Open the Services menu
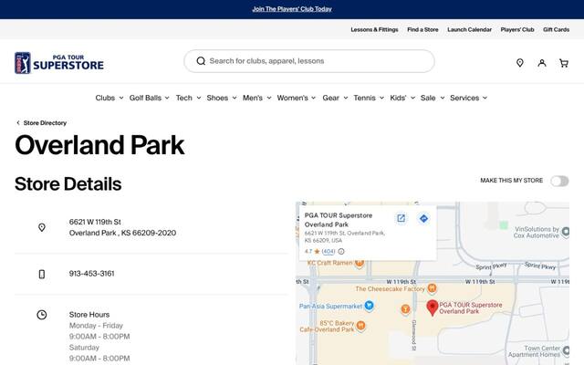The image size is (584, 365). point(468,98)
